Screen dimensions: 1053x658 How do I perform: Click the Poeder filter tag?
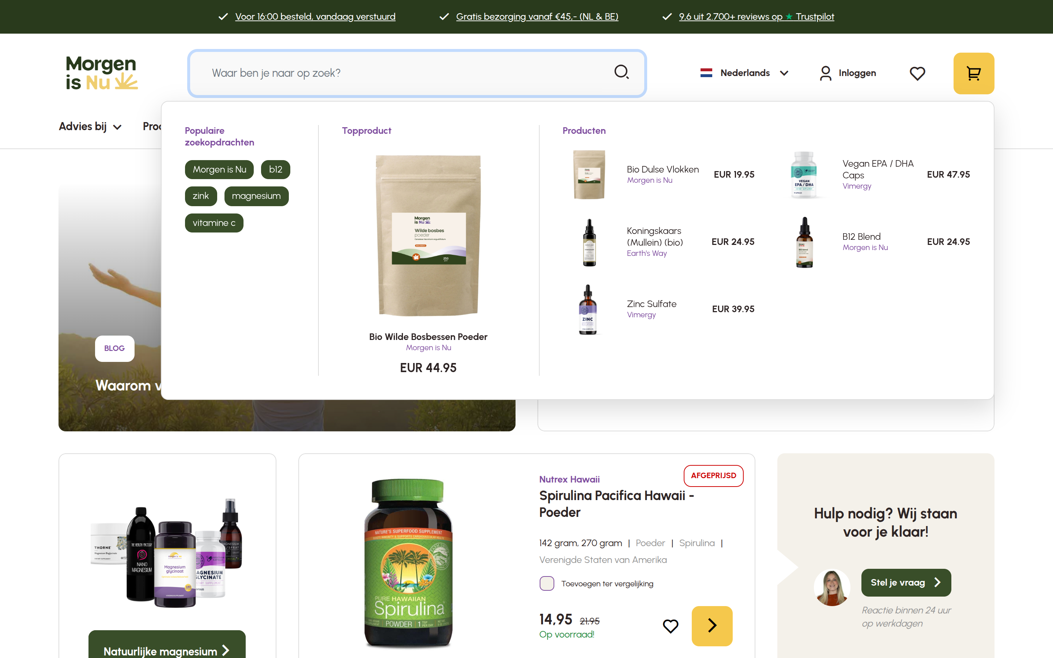pyautogui.click(x=650, y=543)
